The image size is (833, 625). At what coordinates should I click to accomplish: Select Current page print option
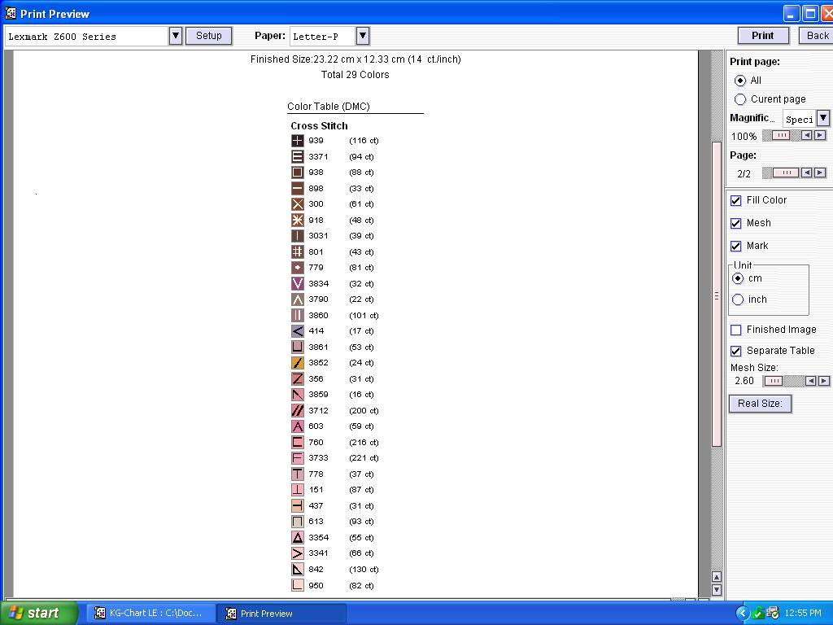pyautogui.click(x=740, y=99)
